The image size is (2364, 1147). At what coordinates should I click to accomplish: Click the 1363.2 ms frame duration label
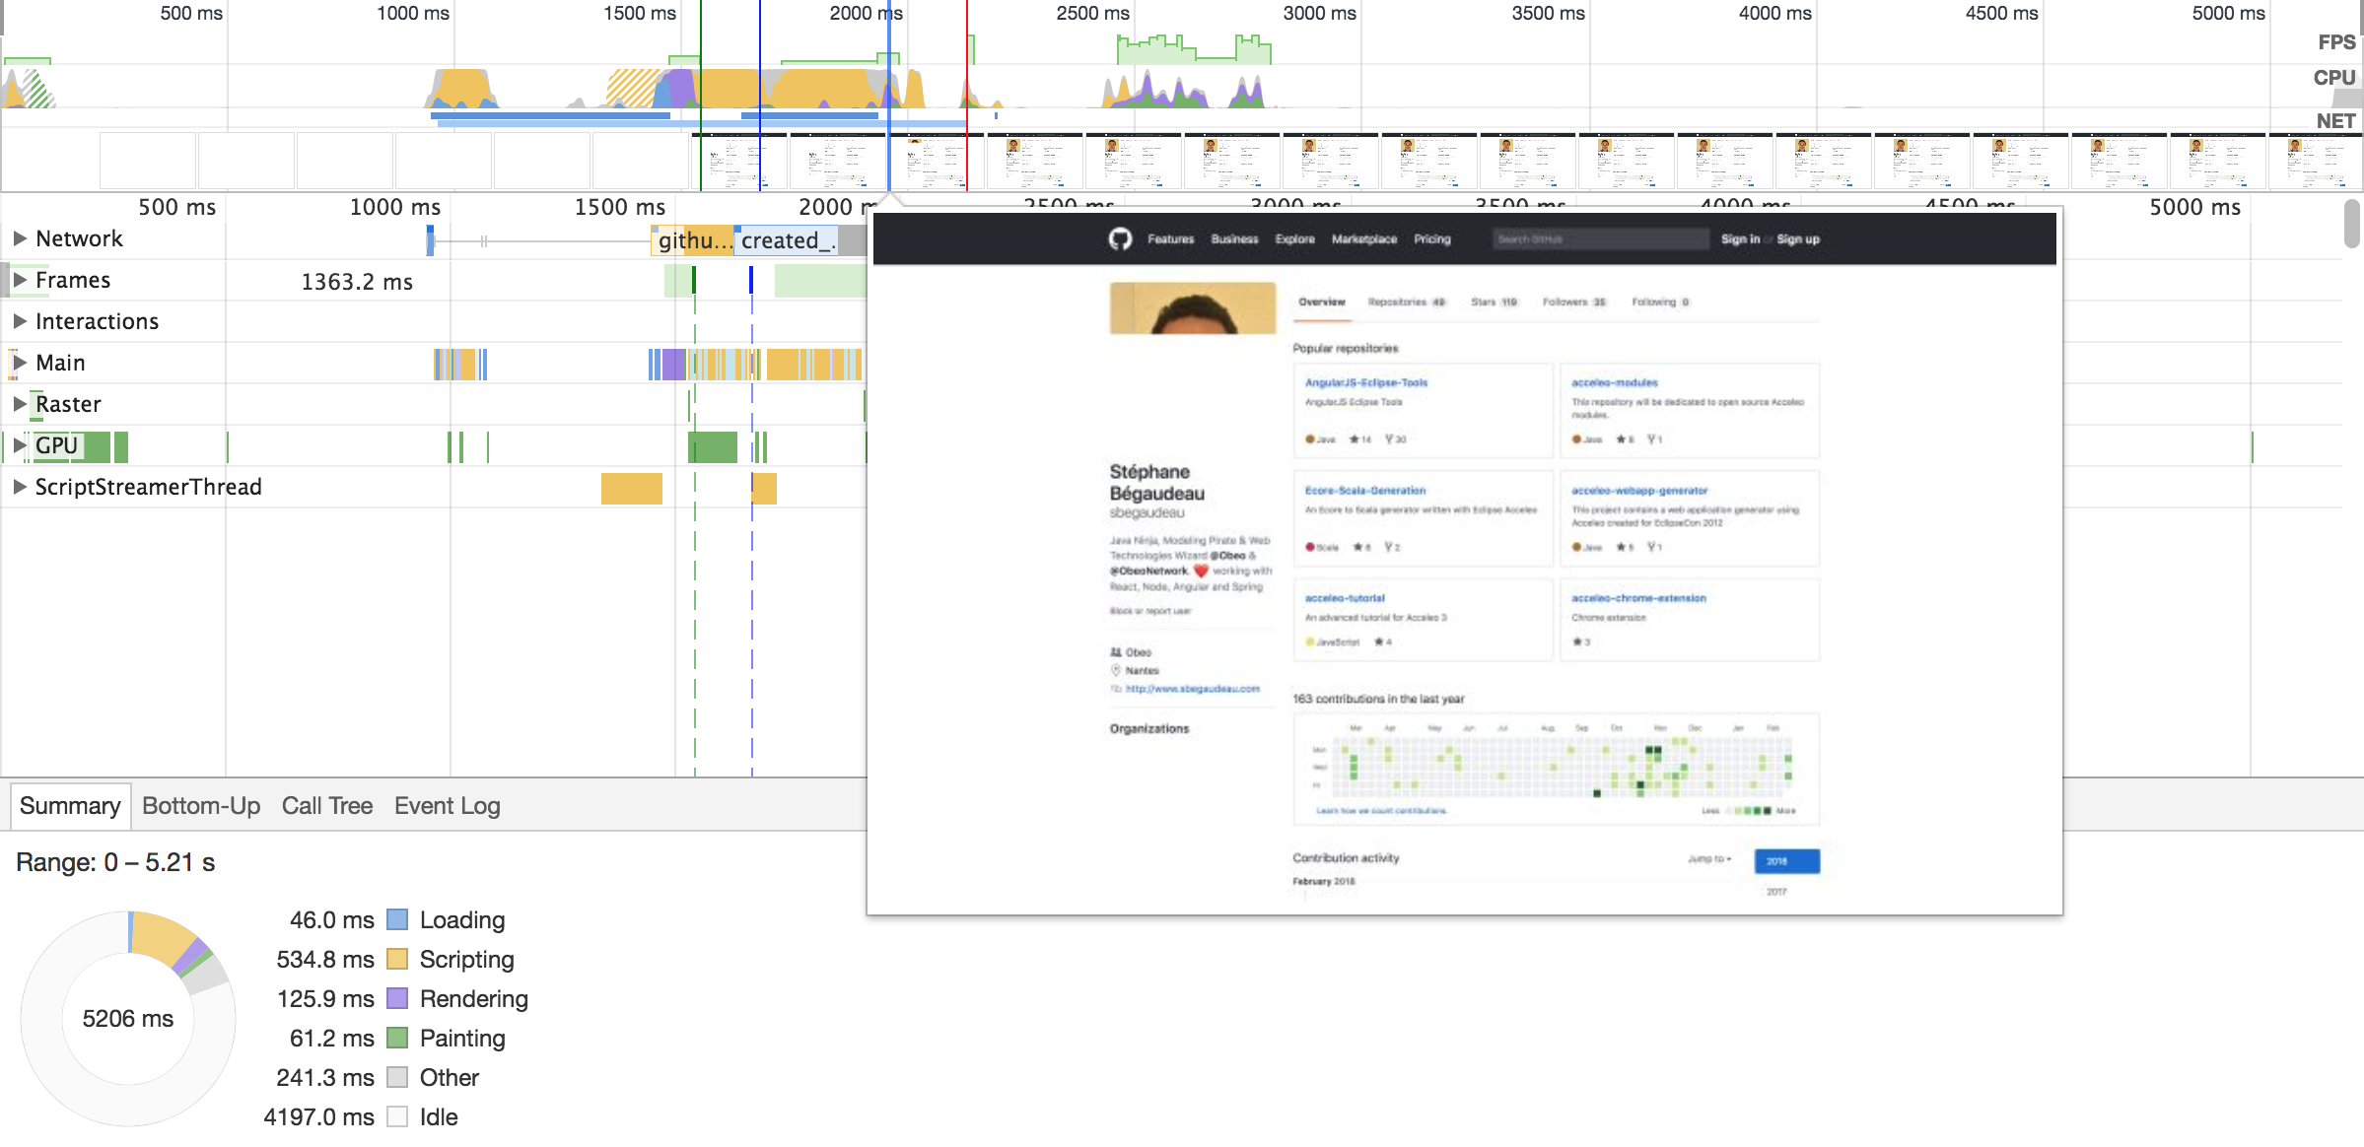(x=357, y=282)
